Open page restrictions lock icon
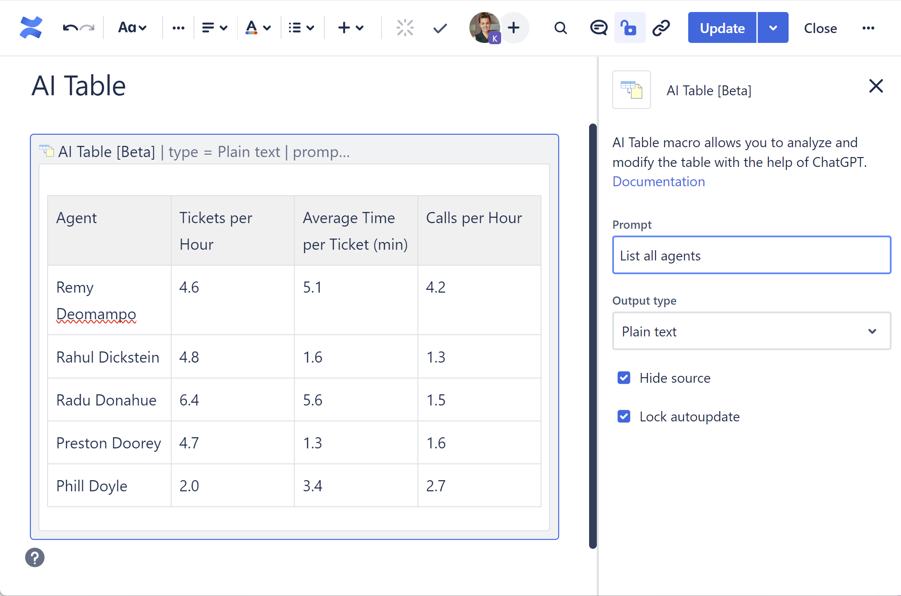Viewport: 901px width, 596px height. click(629, 28)
